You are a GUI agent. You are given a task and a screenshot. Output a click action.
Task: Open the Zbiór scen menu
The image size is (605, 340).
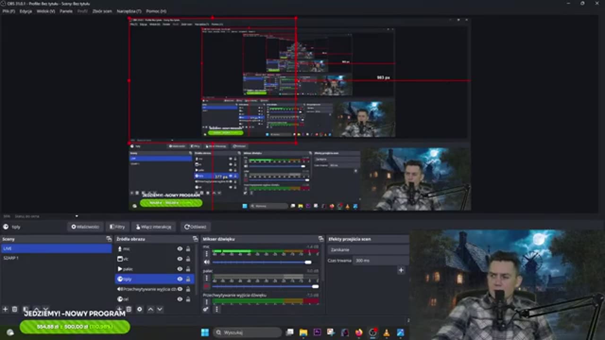tap(102, 11)
